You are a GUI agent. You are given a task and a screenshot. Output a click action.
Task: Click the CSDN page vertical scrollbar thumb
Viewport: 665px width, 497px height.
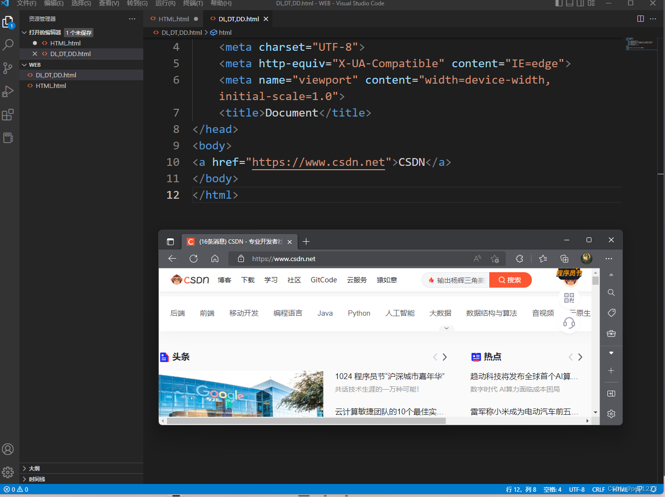pyautogui.click(x=595, y=280)
